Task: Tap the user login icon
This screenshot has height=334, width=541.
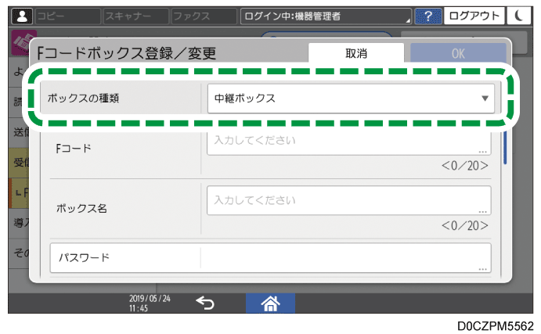Action: (22, 16)
